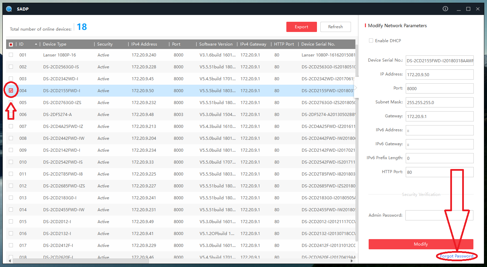487x267 pixels.
Task: Click the Device Serial No. input field
Action: (439, 61)
